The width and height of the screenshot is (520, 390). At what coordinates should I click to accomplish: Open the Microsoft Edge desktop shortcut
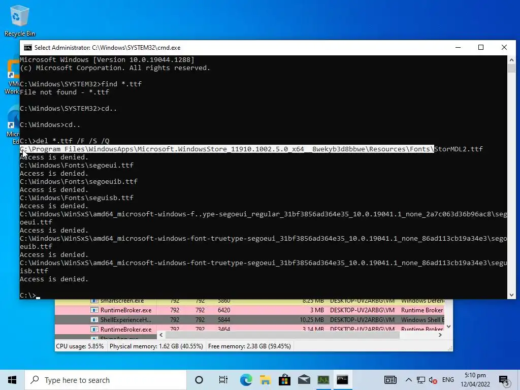click(x=13, y=125)
